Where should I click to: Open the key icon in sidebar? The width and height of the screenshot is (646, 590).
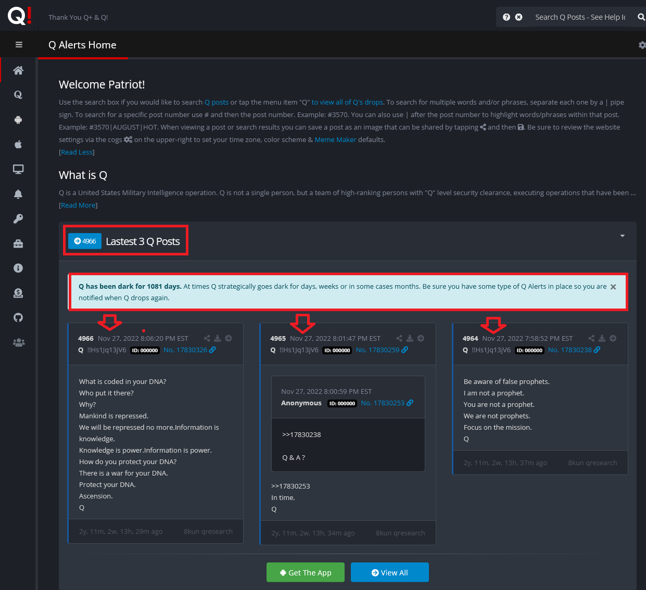click(18, 219)
